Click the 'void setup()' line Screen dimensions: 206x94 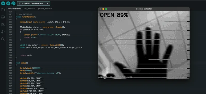tap(22, 63)
